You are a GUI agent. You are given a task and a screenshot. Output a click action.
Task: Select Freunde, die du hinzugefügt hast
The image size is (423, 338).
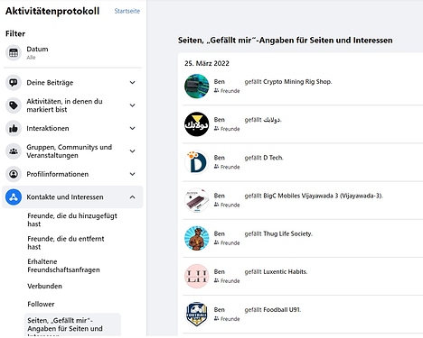pyautogui.click(x=72, y=220)
